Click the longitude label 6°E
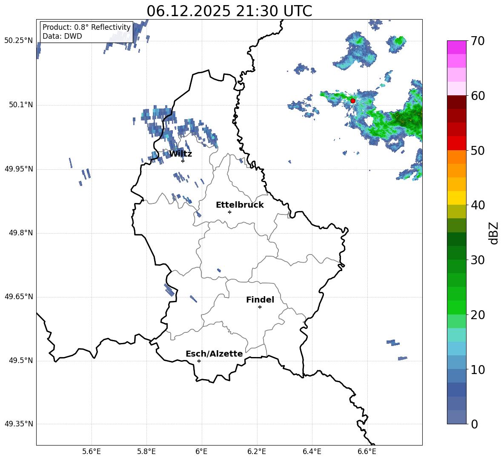This screenshot has width=504, height=460. 201,451
